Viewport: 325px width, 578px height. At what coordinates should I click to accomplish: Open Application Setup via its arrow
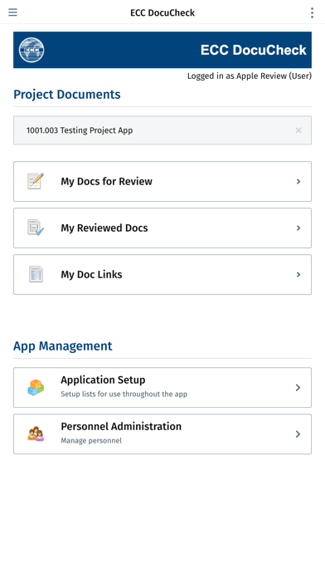(x=298, y=388)
